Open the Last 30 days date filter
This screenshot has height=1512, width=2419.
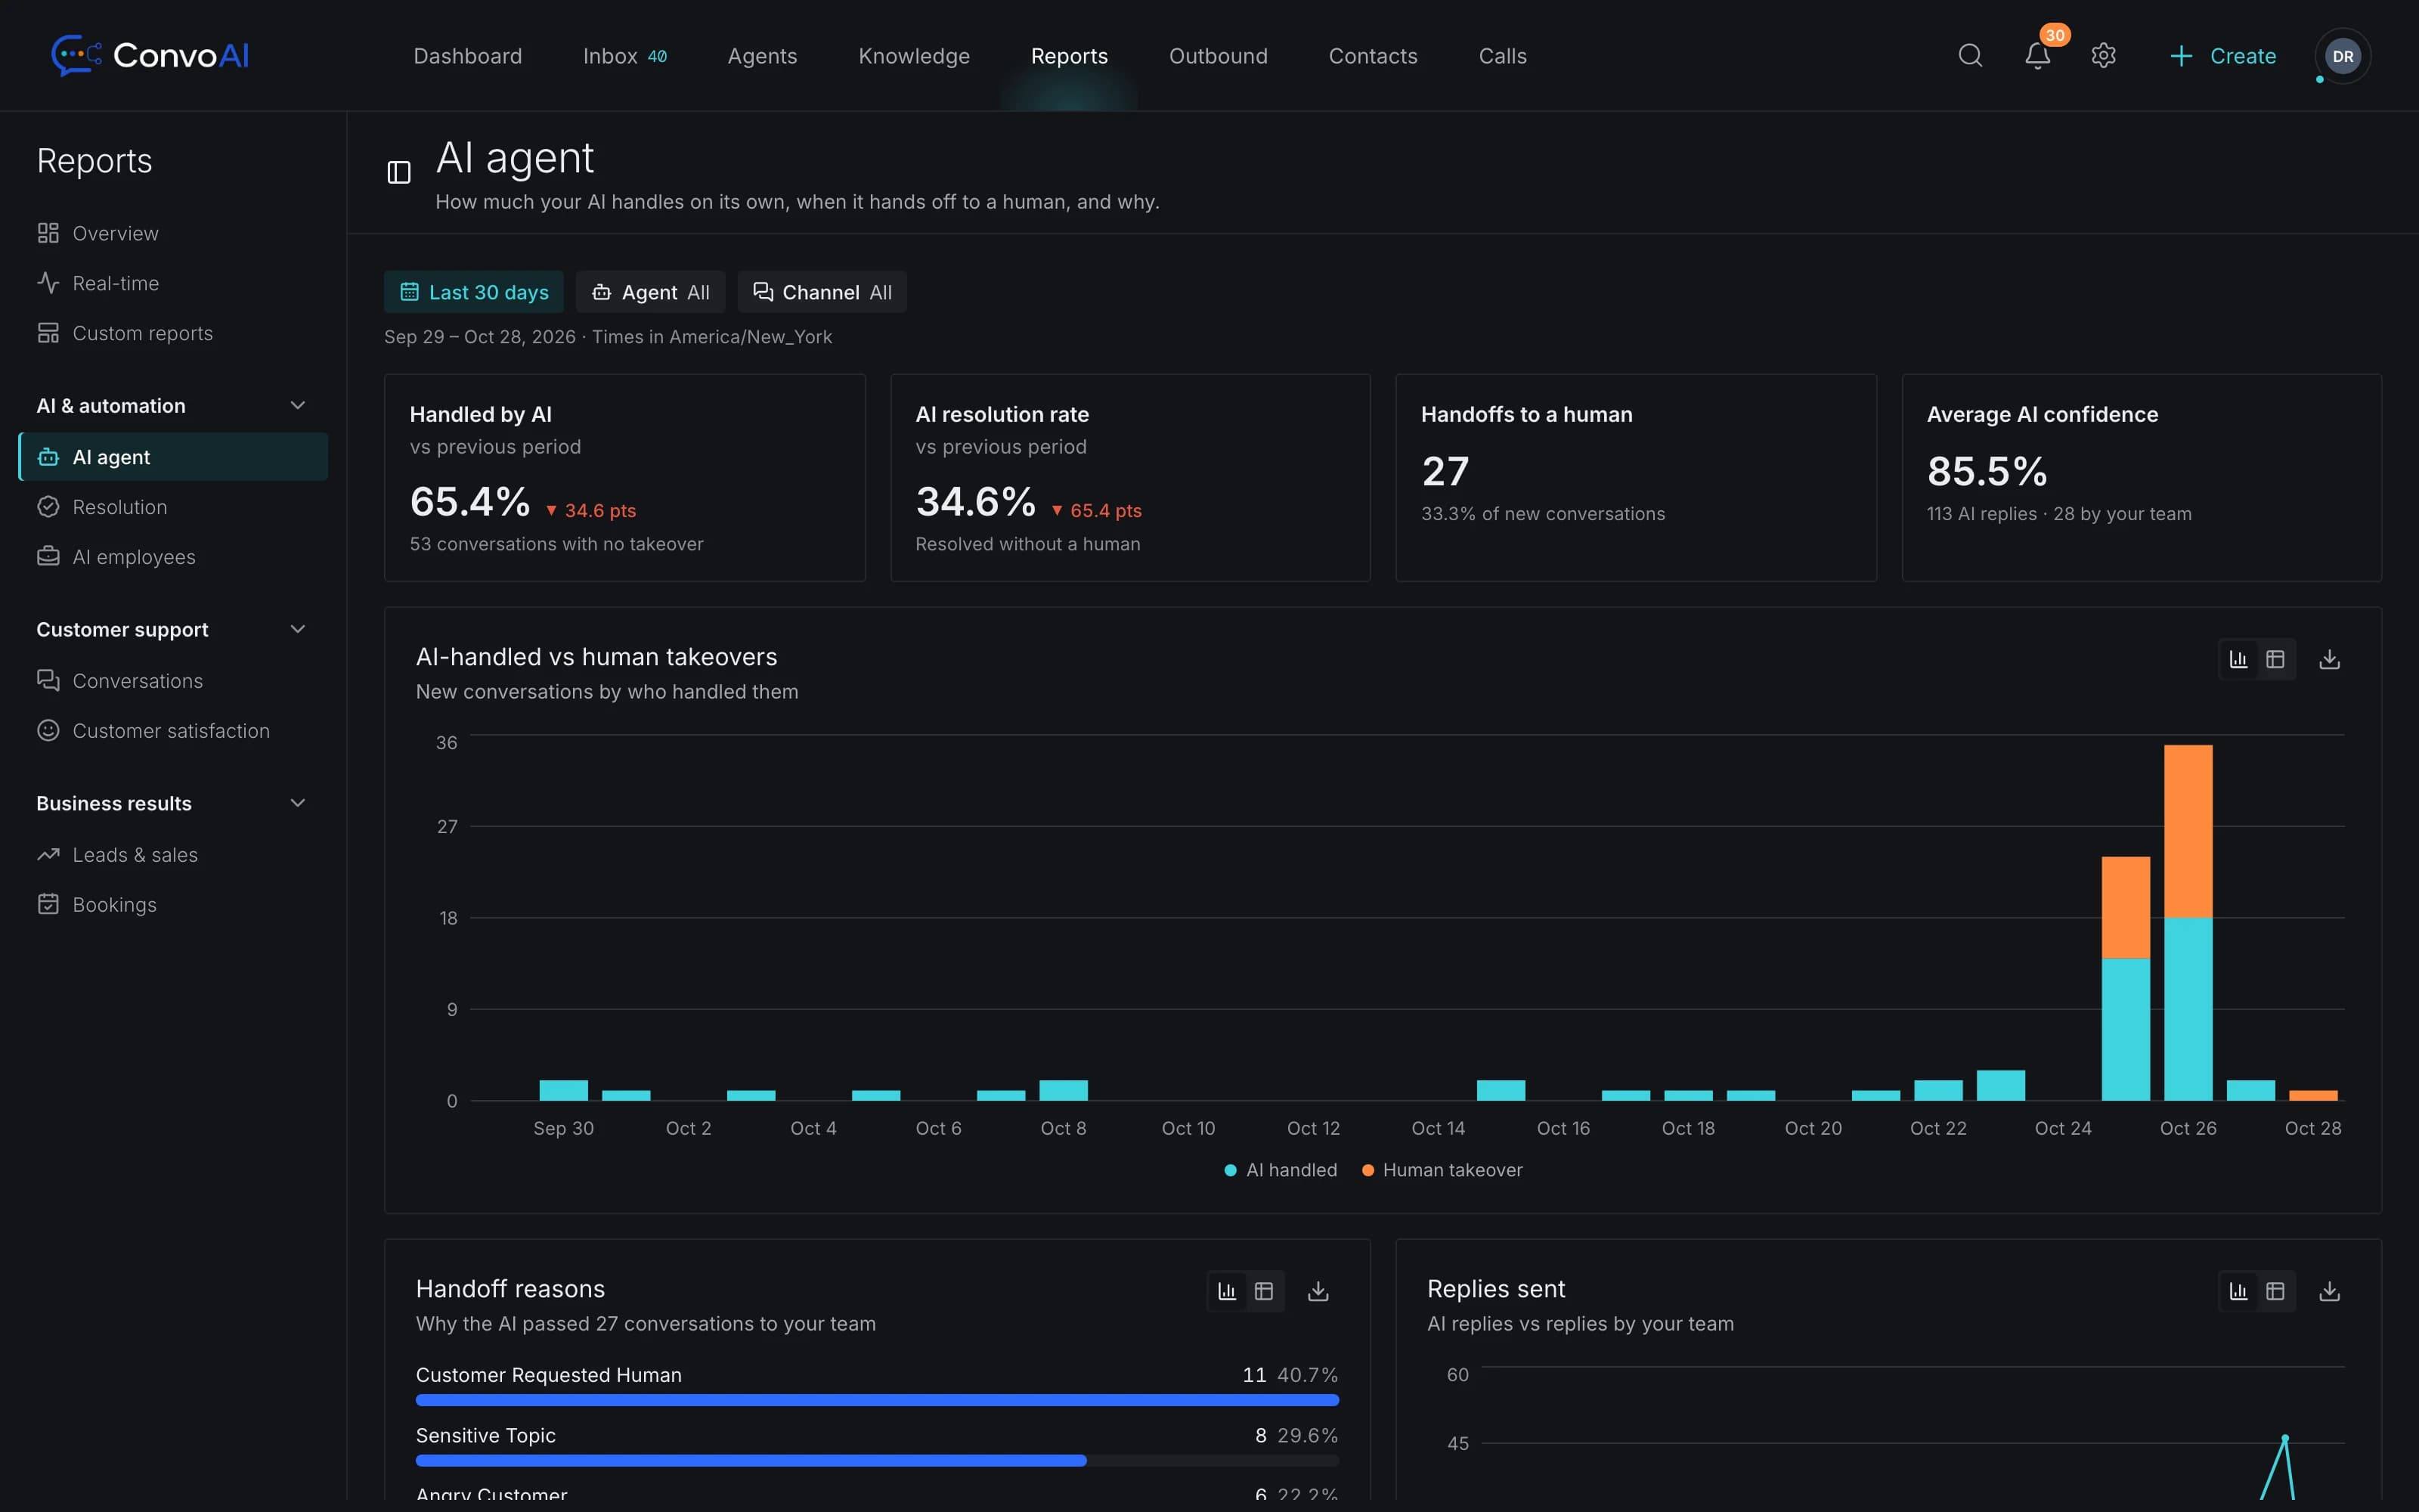(x=474, y=292)
